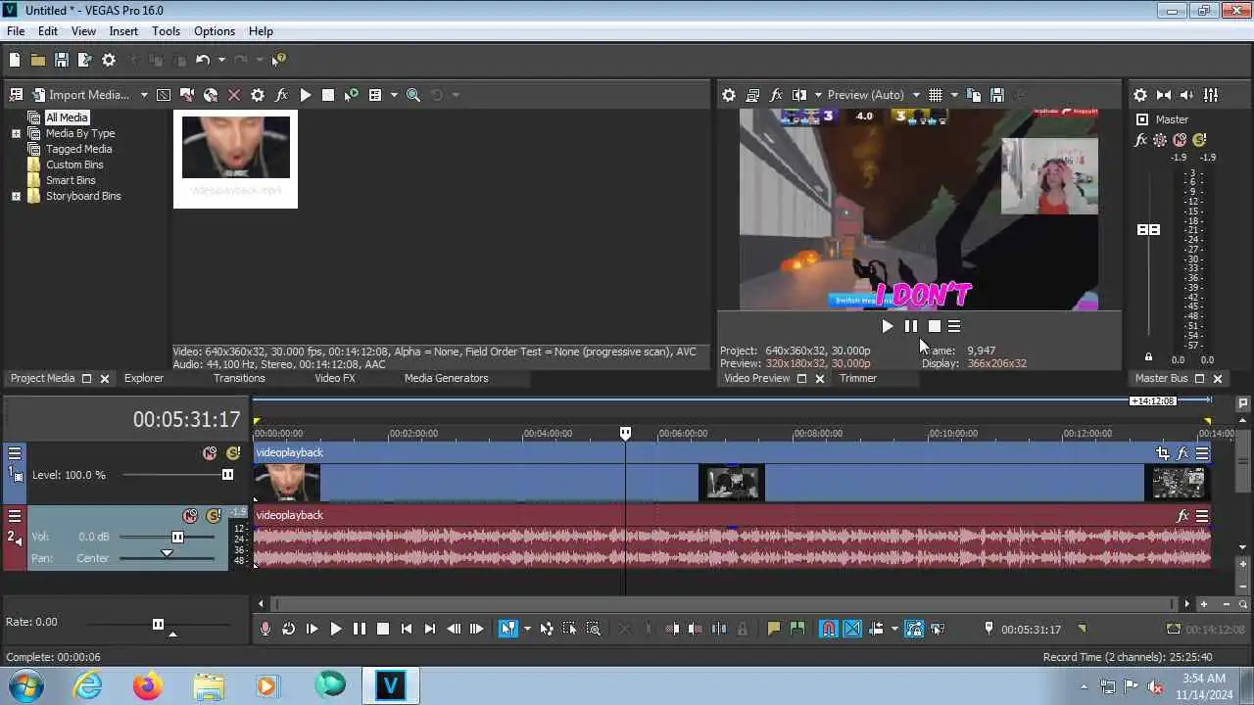The width and height of the screenshot is (1254, 705).
Task: Create a new project from main toolbar
Action: tap(15, 60)
